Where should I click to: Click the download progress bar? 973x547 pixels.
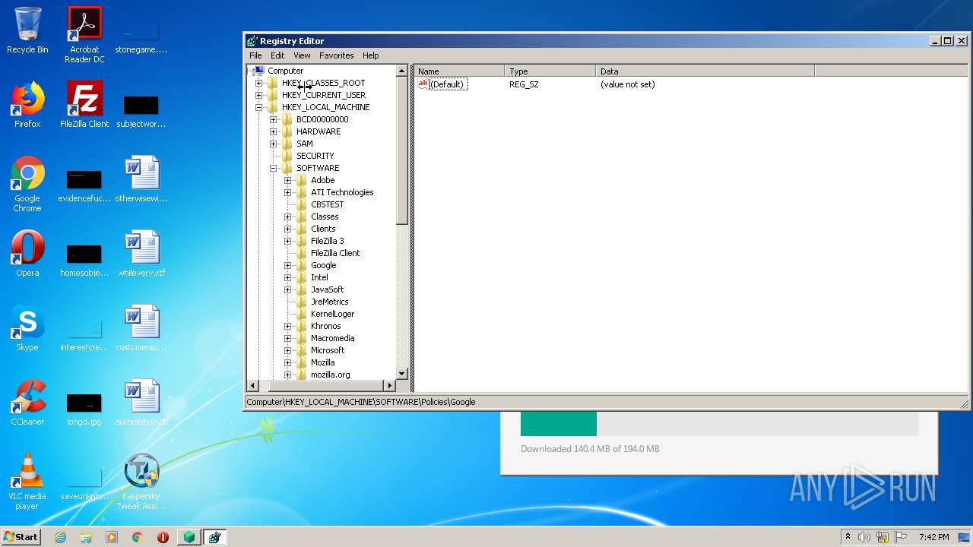pos(719,424)
